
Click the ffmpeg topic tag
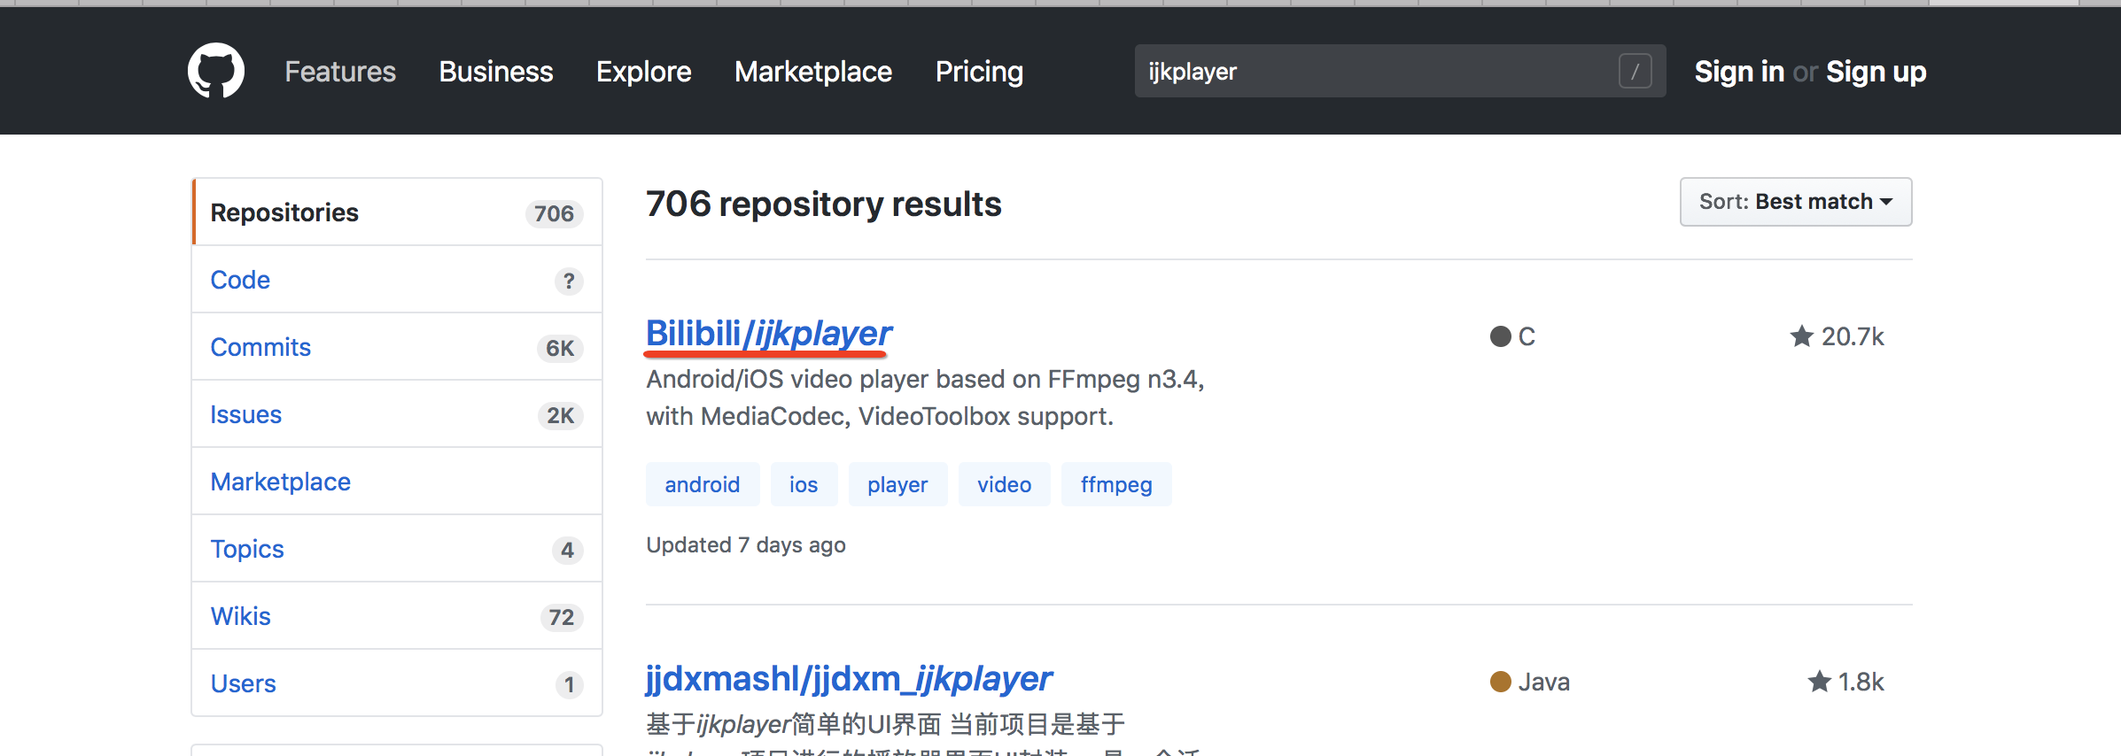[x=1115, y=484]
